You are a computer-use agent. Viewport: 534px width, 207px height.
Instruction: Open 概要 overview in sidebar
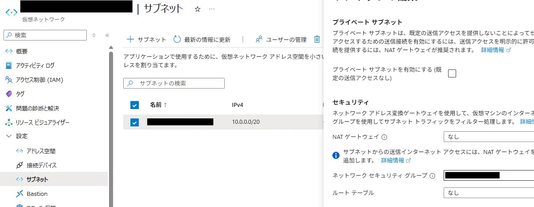(x=22, y=51)
